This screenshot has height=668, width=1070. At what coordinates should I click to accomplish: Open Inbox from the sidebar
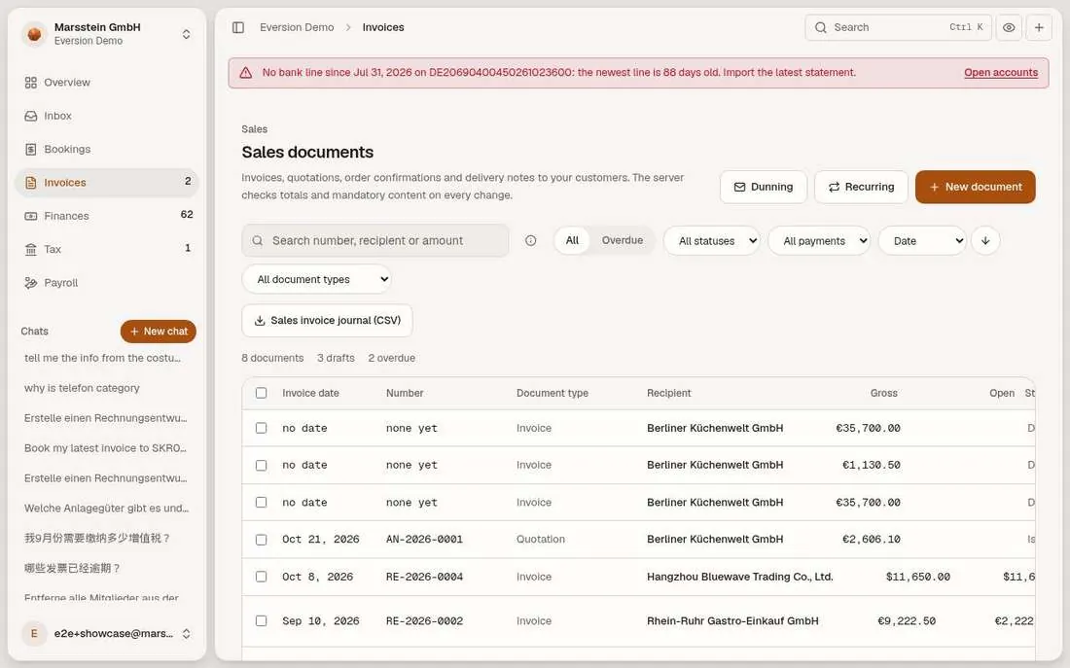[x=106, y=116]
